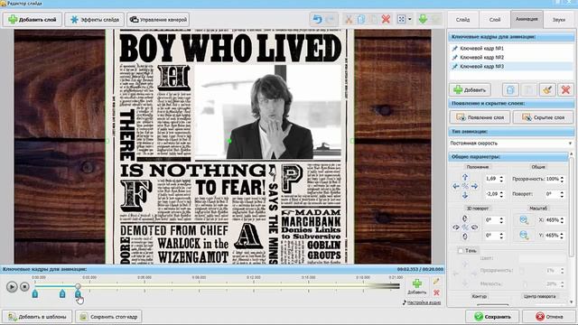Click the undo arrow icon in toolbar
The height and width of the screenshot is (325, 578).
pos(317,19)
